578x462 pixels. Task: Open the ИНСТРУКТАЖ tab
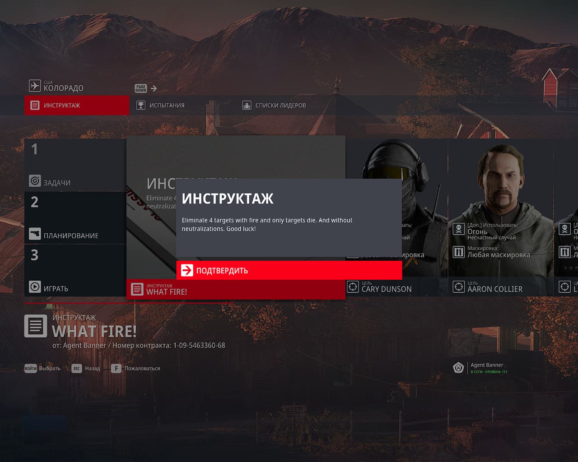(77, 105)
